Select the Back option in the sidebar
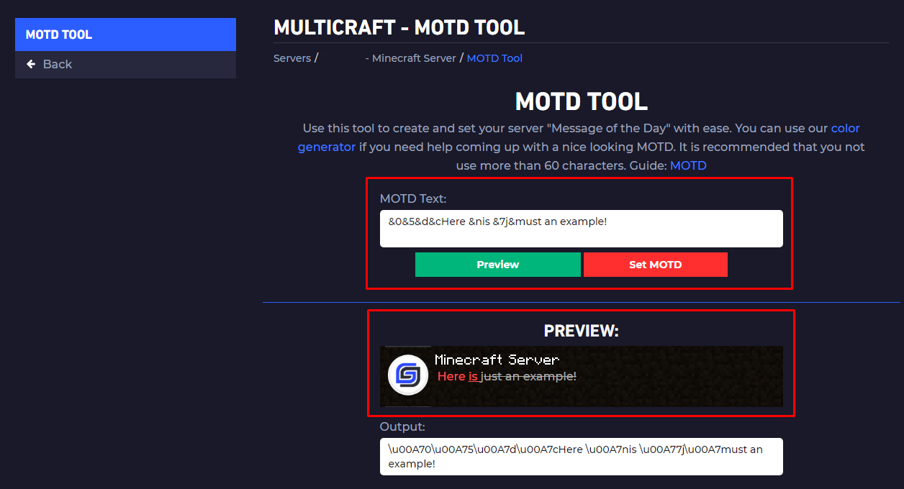The width and height of the screenshot is (904, 489). pos(57,64)
